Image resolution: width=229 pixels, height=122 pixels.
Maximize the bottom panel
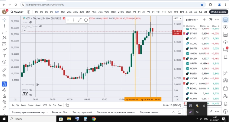[179, 112]
